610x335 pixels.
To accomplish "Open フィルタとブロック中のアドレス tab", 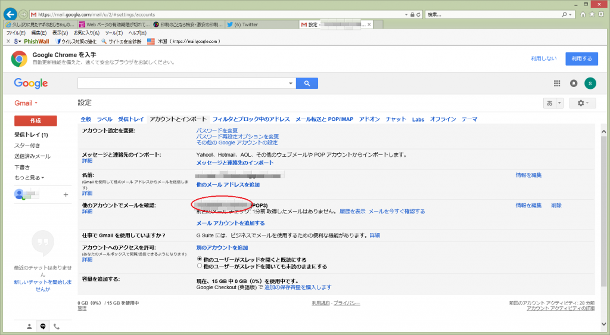I will click(251, 119).
